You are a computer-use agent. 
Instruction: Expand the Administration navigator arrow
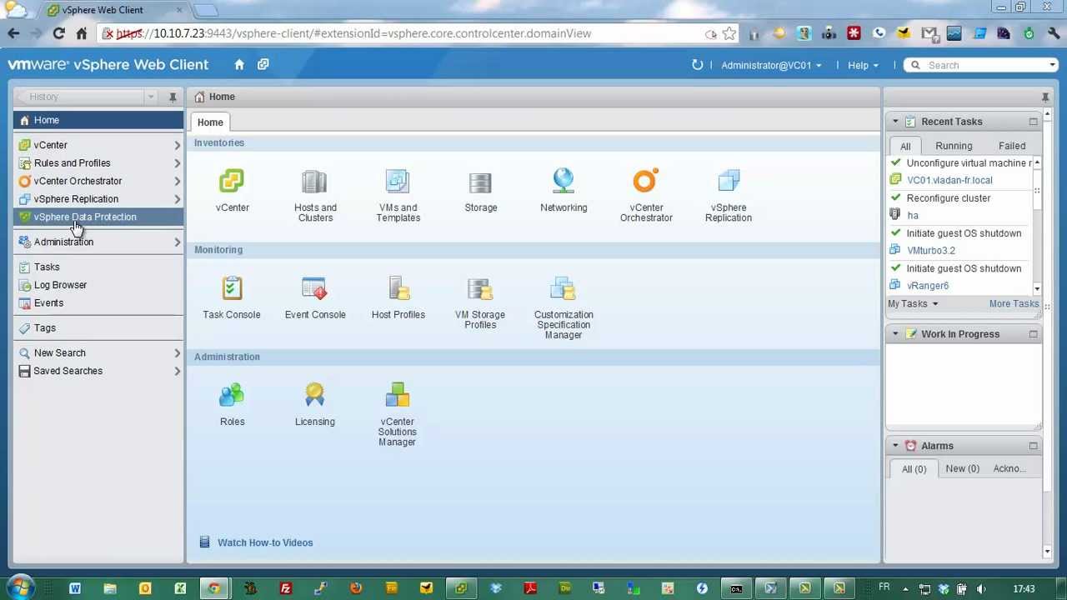coord(177,242)
